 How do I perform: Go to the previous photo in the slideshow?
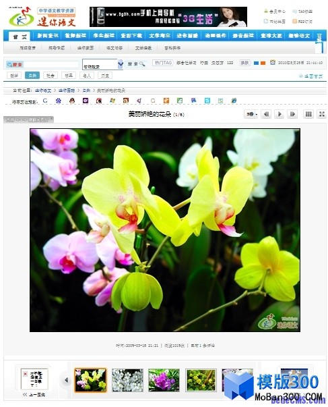(266, 114)
